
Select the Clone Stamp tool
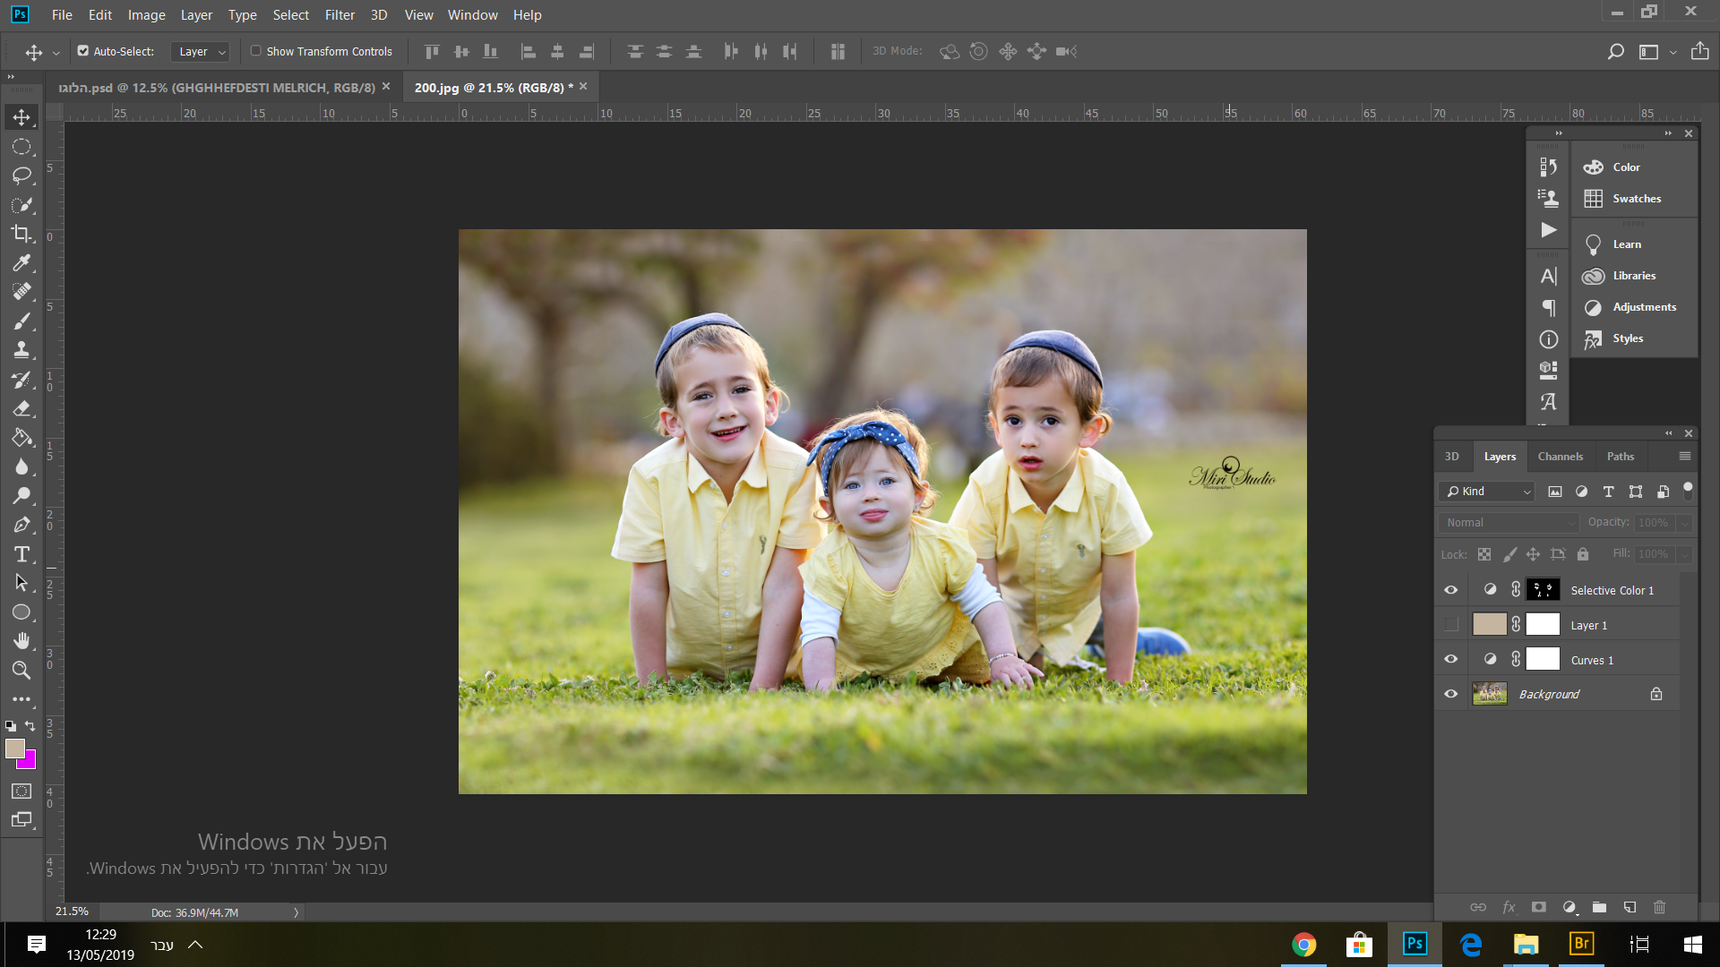pos(21,350)
